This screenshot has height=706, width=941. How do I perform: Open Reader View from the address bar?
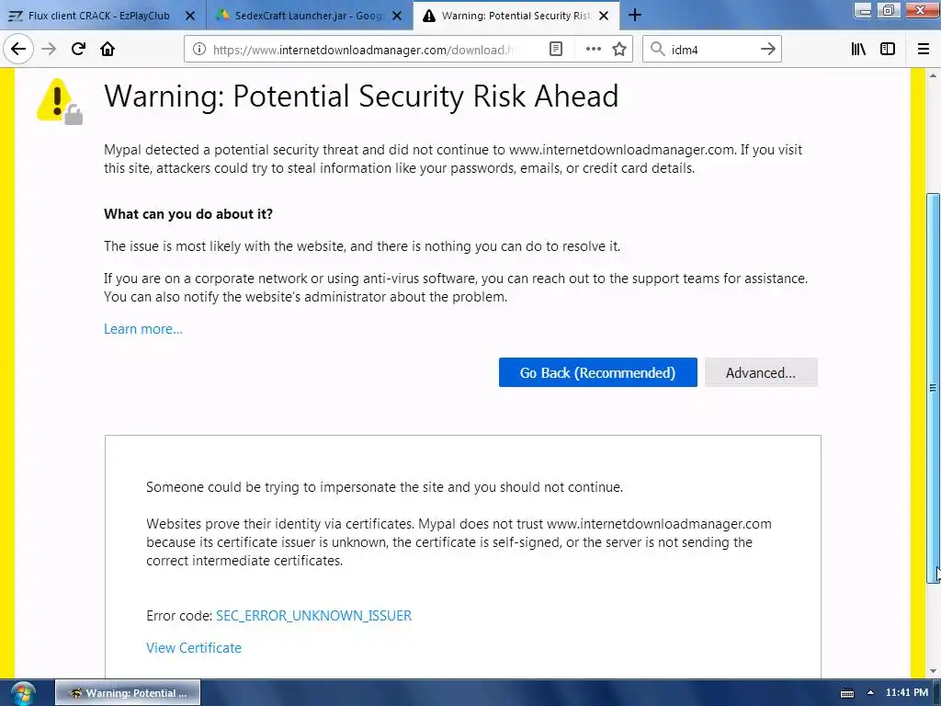coord(556,50)
